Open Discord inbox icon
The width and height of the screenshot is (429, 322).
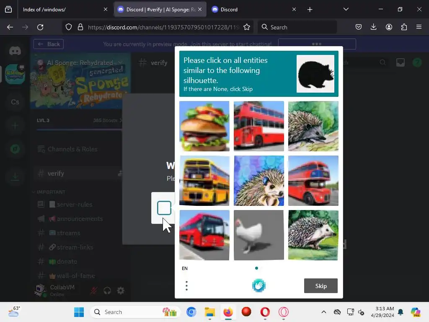point(400,63)
